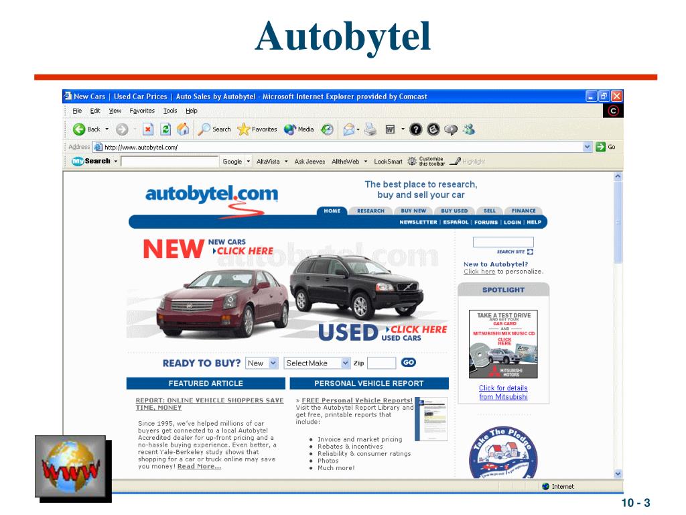Click the IE Back button

(x=86, y=129)
